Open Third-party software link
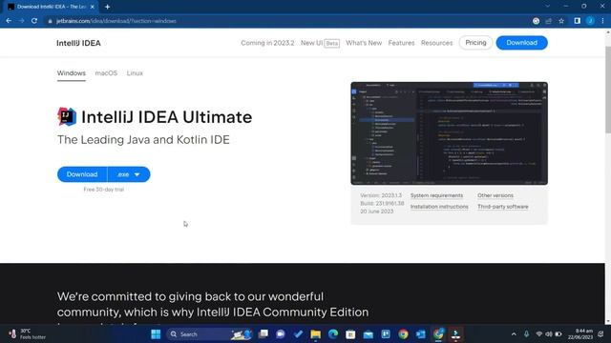The height and width of the screenshot is (343, 611). pos(503,207)
